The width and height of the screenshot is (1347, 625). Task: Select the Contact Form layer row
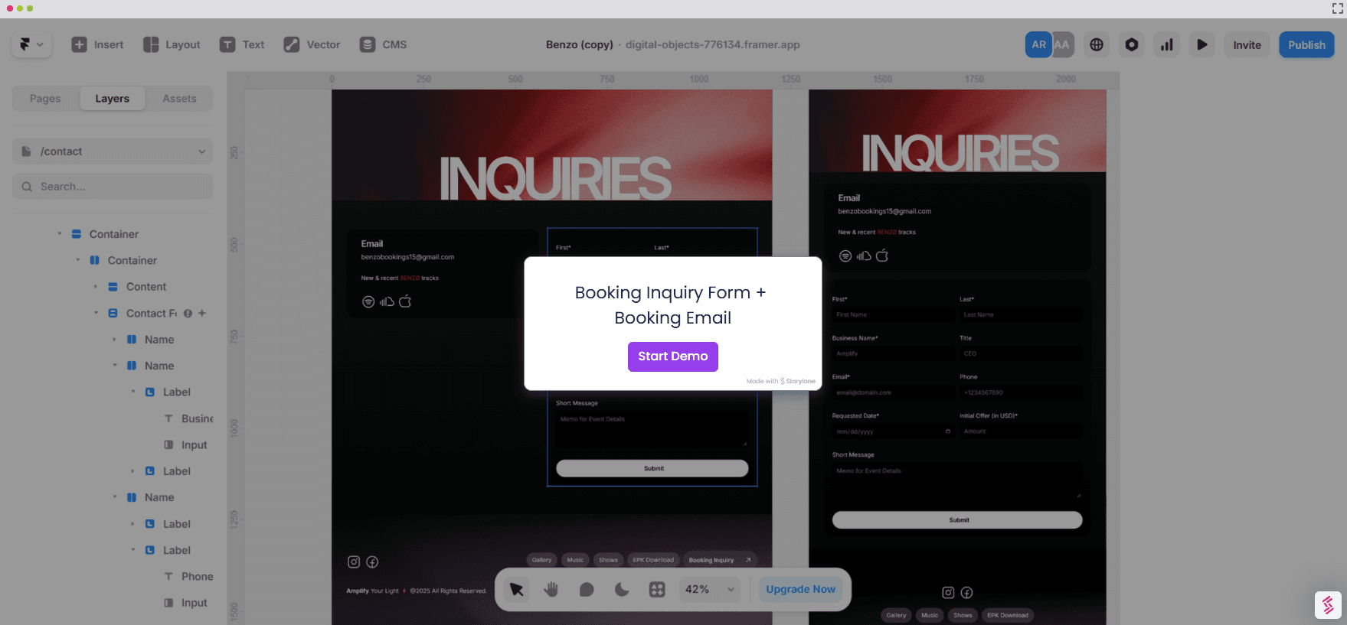point(113,313)
